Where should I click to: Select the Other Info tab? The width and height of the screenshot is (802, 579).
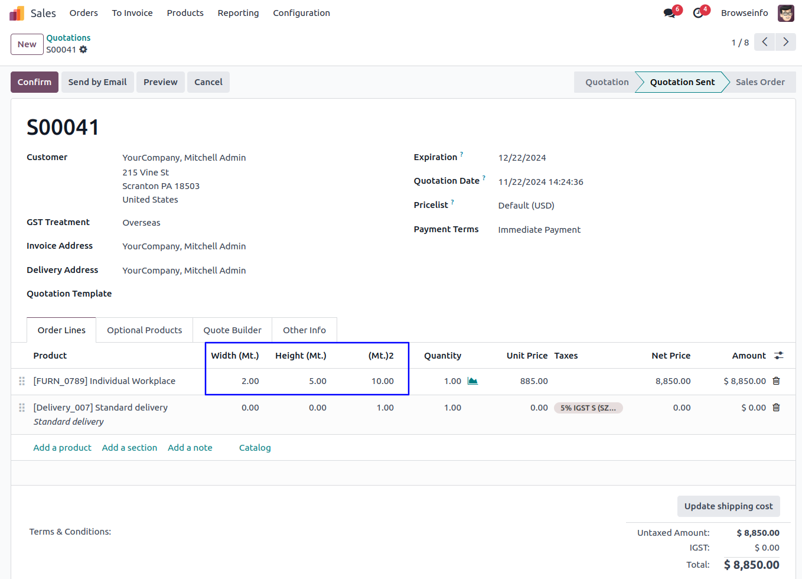304,330
